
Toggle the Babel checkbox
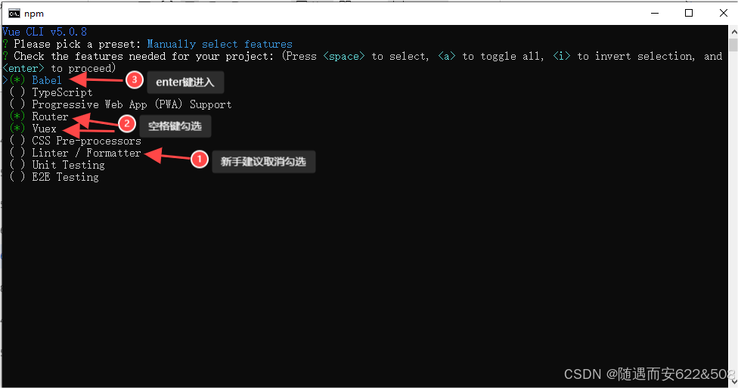click(x=17, y=80)
